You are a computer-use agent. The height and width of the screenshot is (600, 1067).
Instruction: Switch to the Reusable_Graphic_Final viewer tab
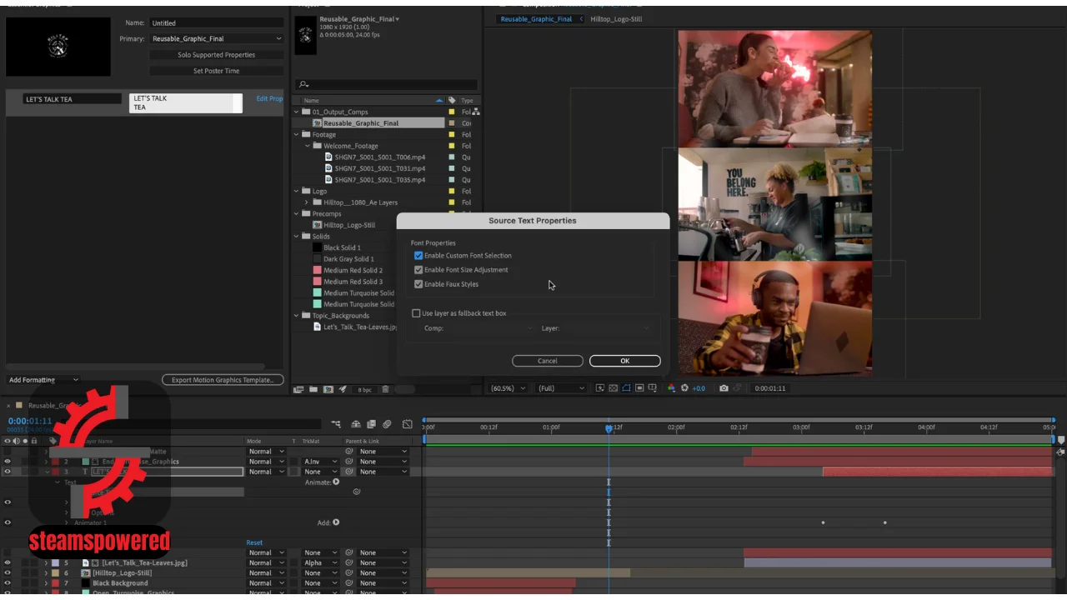point(536,18)
